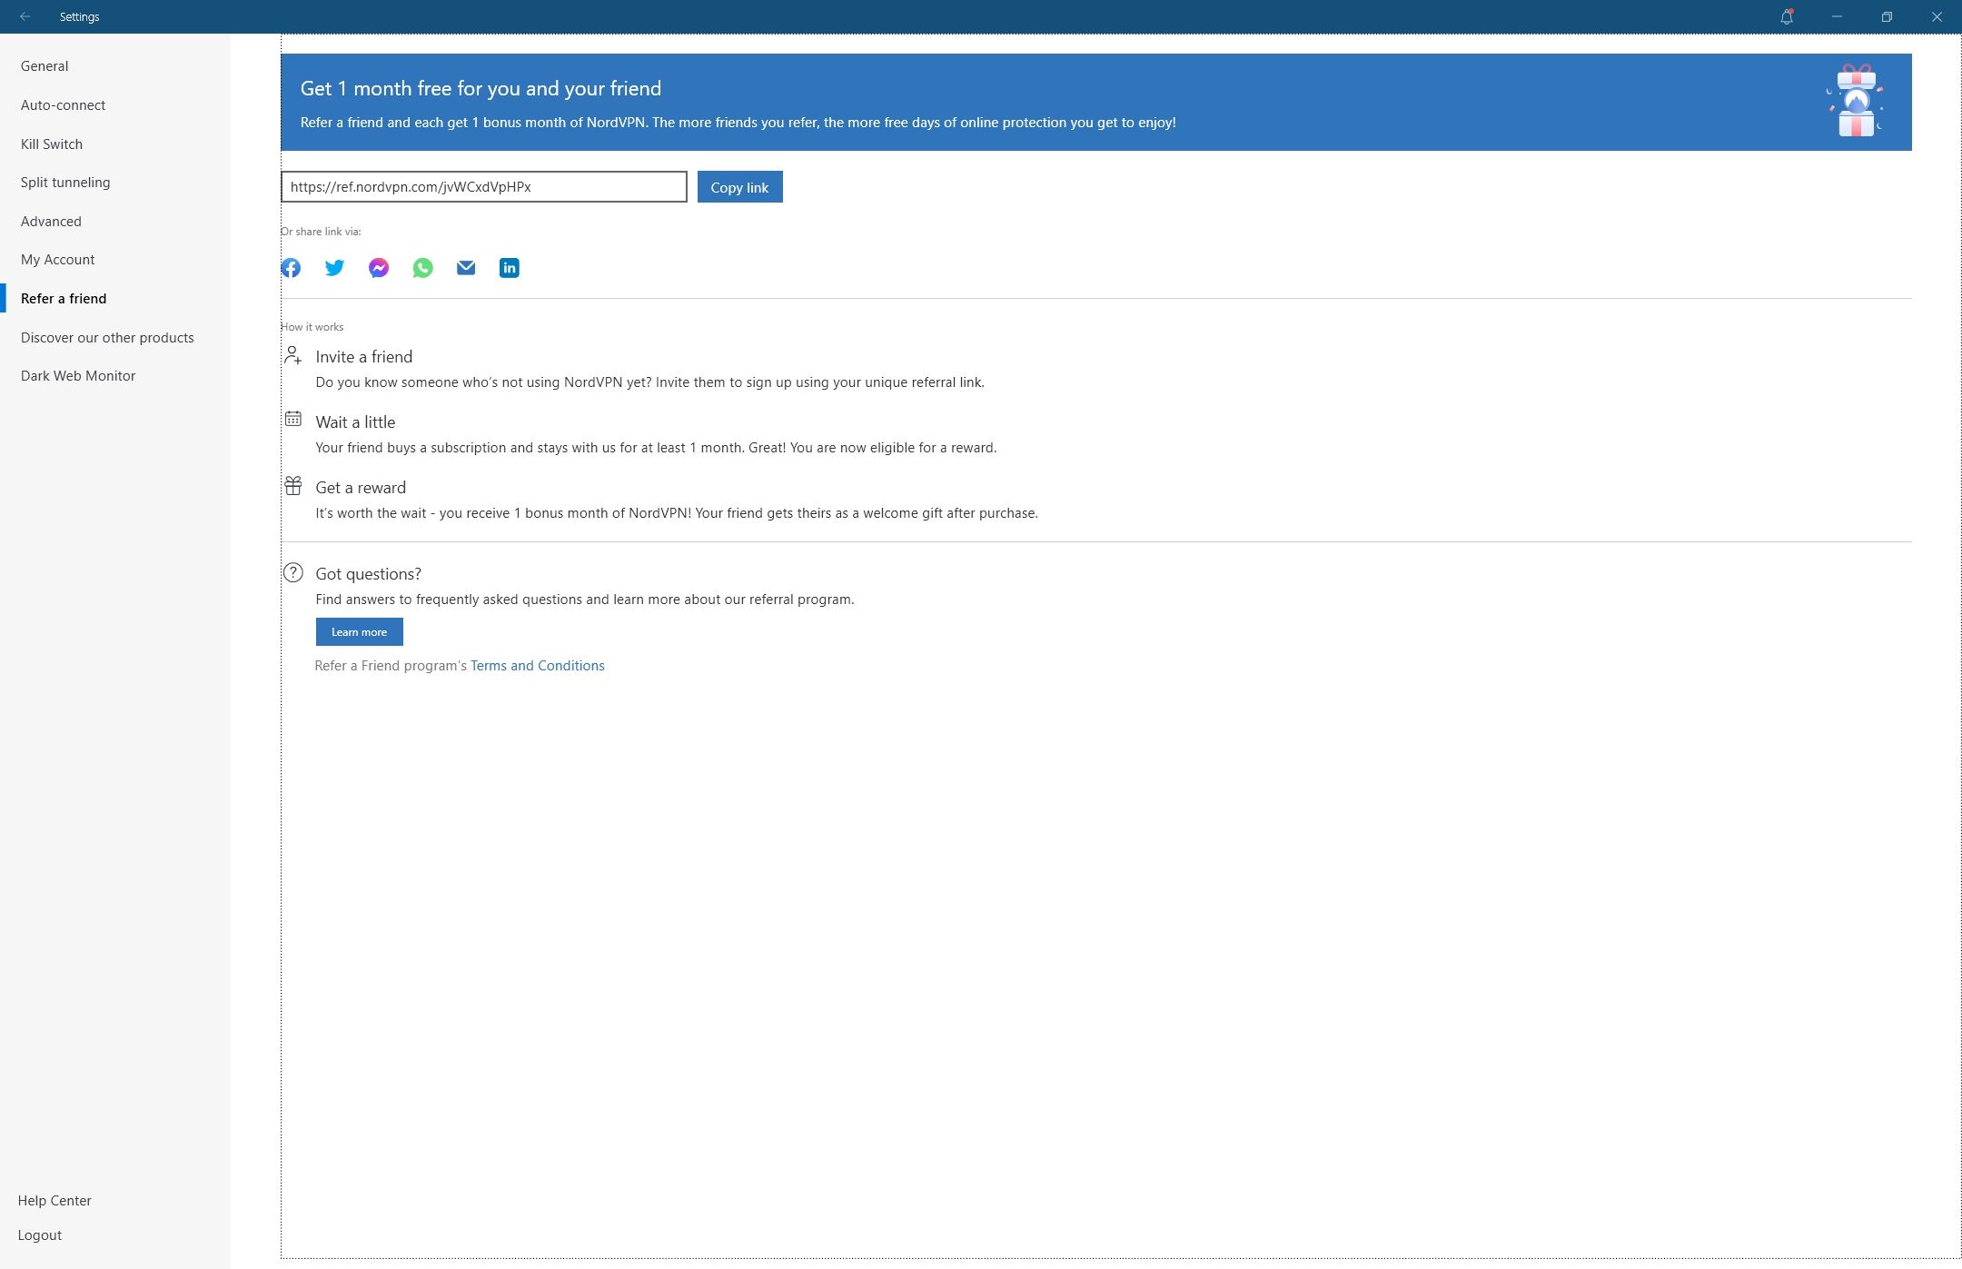This screenshot has height=1269, width=1962.
Task: Click the referral link text field
Action: pos(483,187)
